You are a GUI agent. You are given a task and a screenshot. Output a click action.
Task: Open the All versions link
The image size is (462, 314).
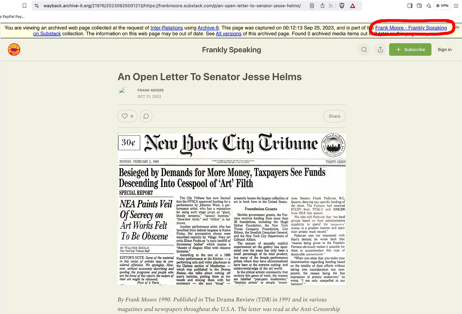[228, 34]
